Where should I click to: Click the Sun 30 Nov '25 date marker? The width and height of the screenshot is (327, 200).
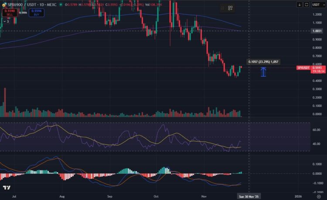click(249, 197)
